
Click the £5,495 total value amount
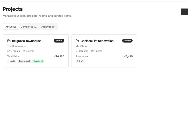coord(128,56)
